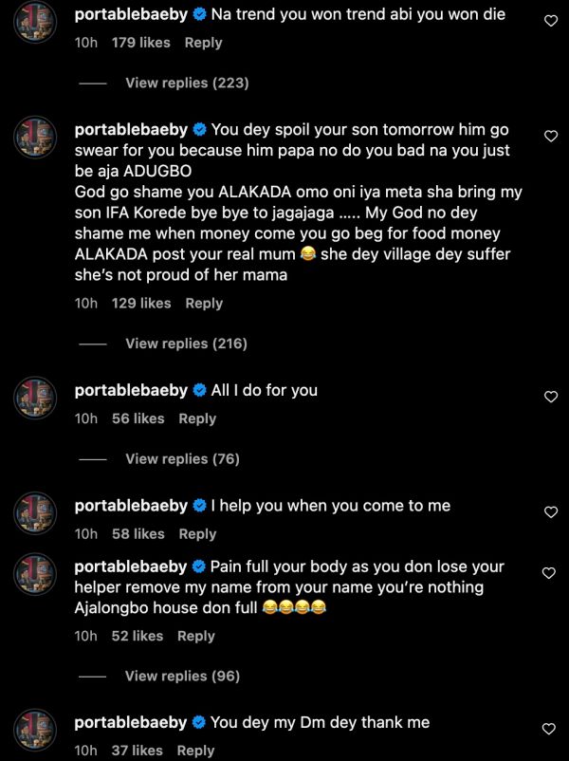Expand View replies (223)
569x761 pixels.
pos(187,84)
